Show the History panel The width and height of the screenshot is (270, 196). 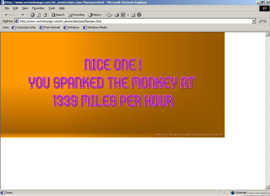95,15
